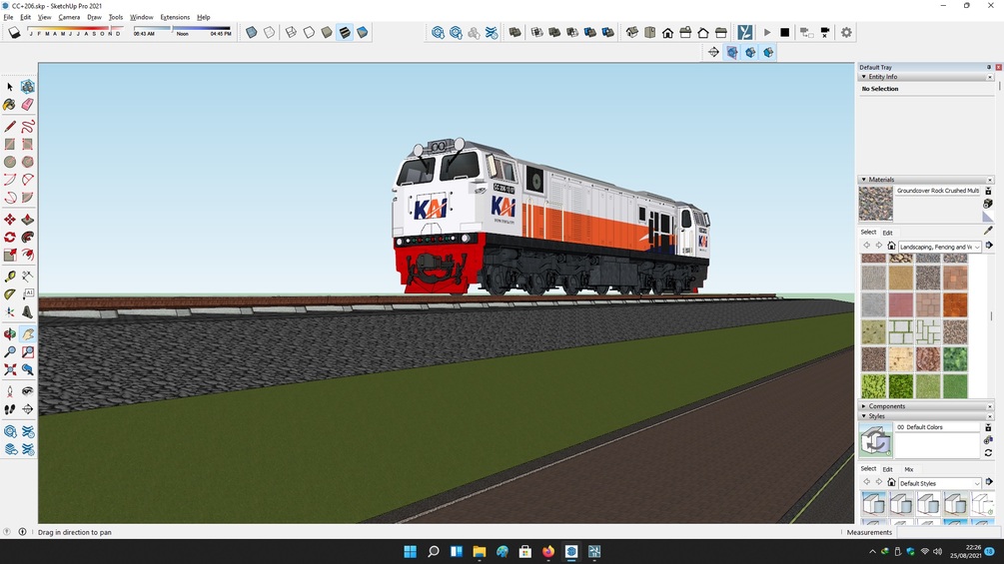Switch to Styles Mix tab
The image size is (1004, 564).
pos(908,469)
